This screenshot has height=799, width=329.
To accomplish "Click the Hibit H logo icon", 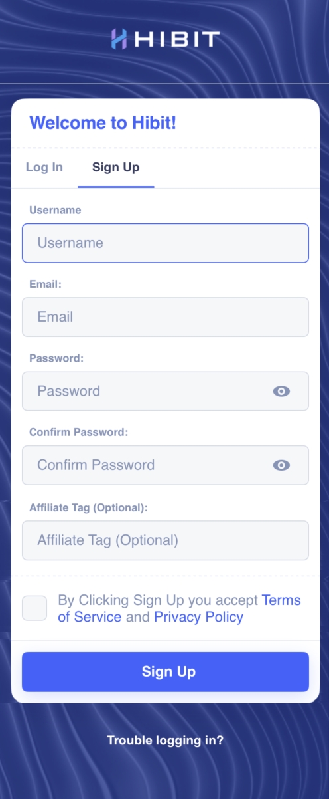I will tap(119, 39).
